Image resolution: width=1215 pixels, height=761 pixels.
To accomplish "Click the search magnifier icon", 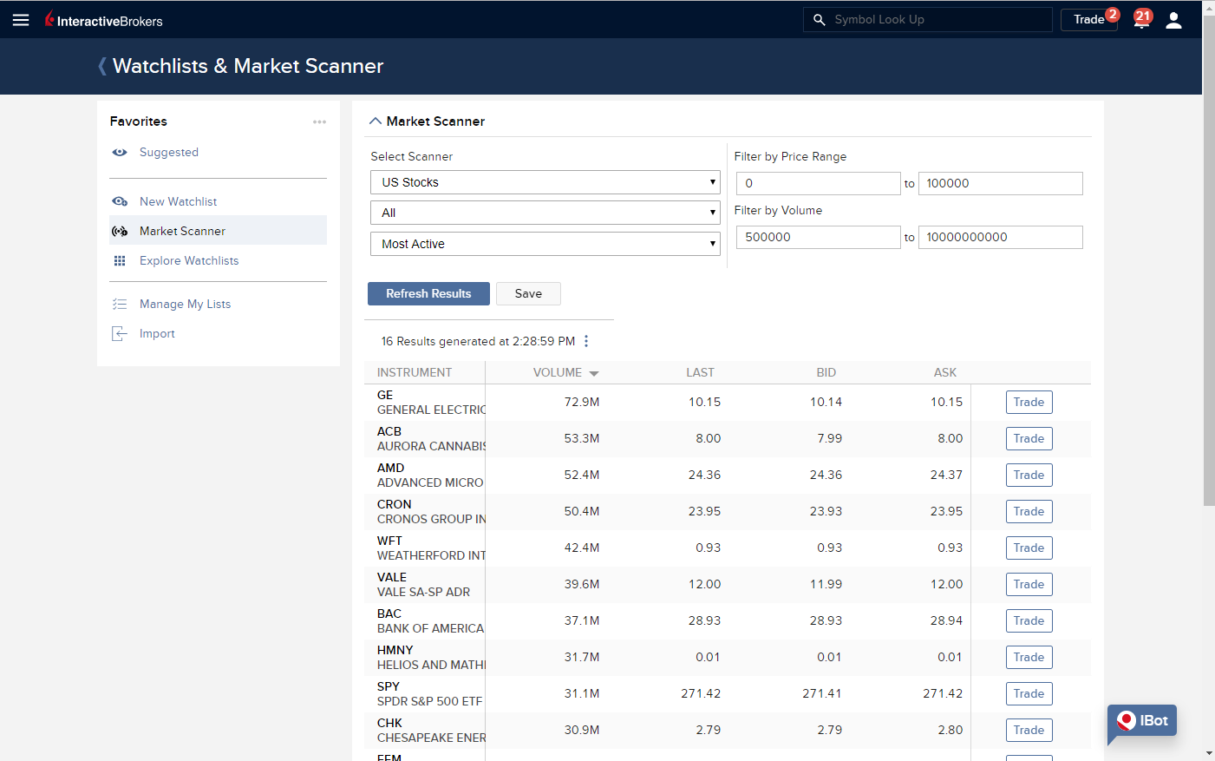I will pyautogui.click(x=819, y=19).
